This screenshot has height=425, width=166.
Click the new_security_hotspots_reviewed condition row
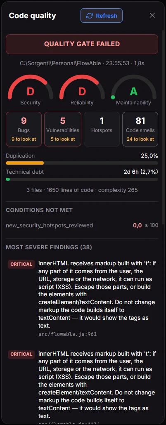pos(82,225)
